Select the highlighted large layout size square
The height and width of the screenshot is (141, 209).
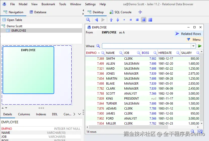click(x=144, y=20)
